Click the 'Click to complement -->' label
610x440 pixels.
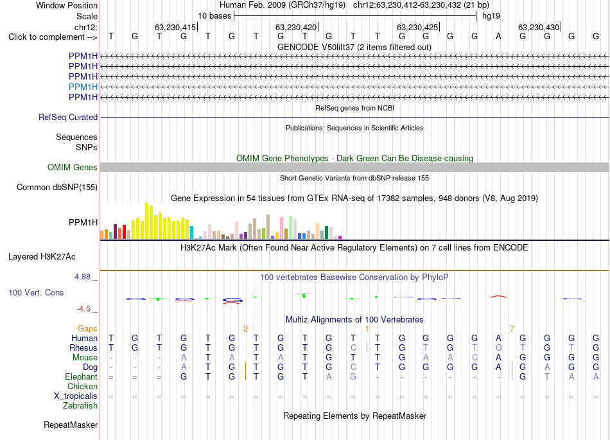click(x=53, y=37)
